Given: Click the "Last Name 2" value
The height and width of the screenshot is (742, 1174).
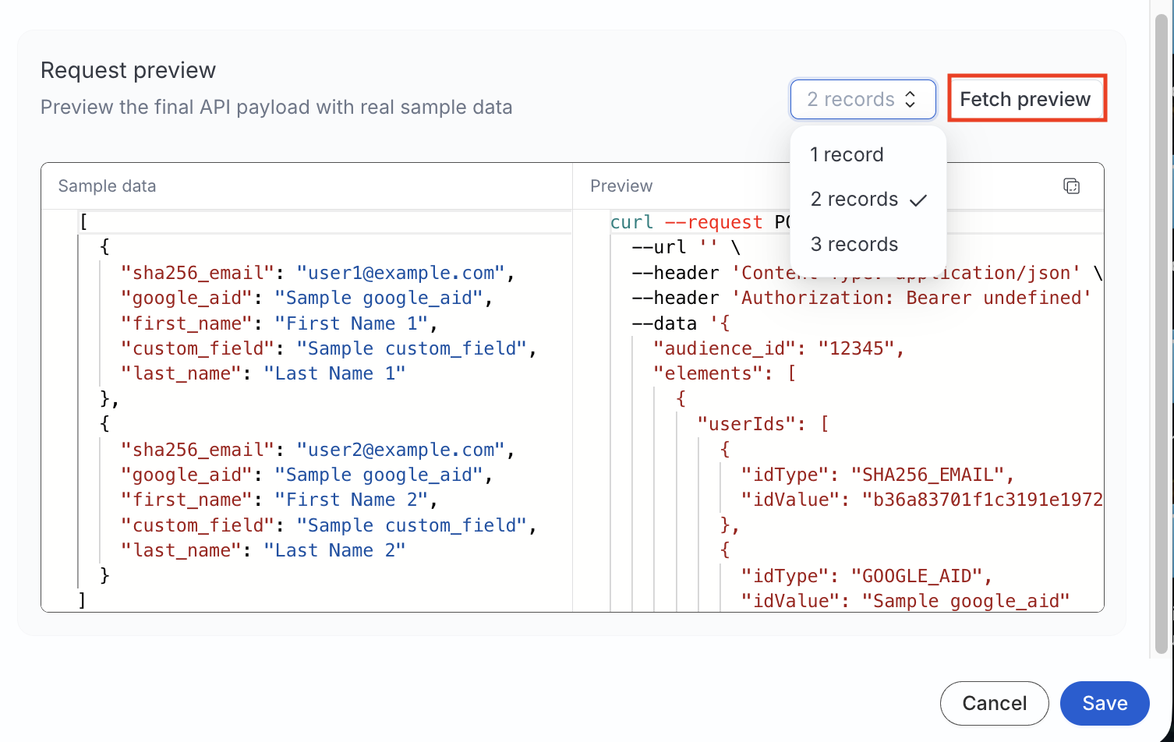Looking at the screenshot, I should (334, 550).
